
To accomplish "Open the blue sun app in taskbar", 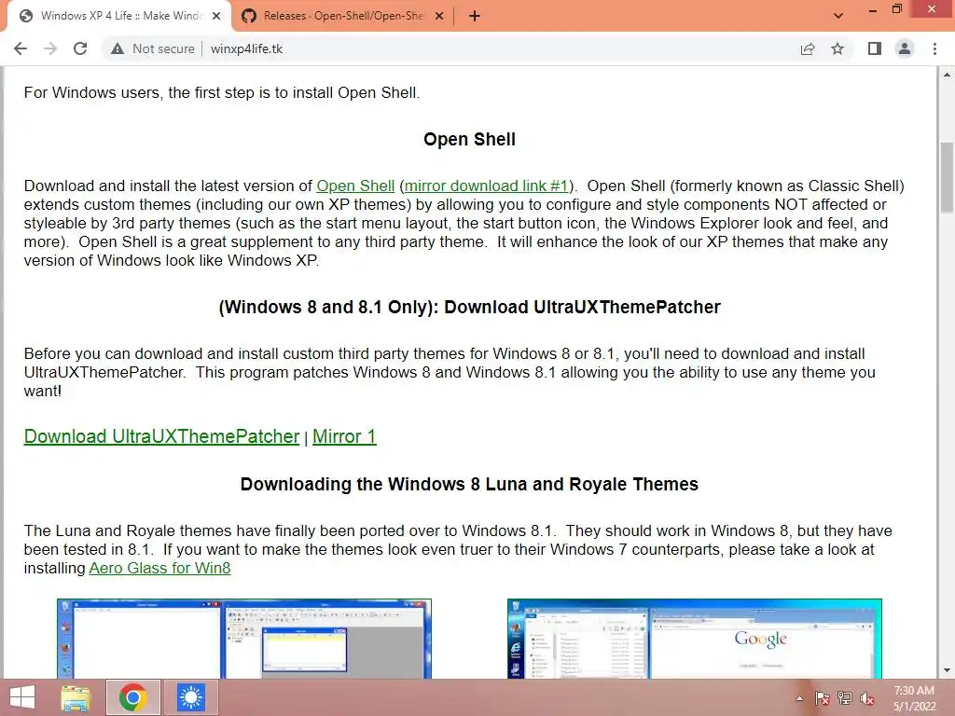I will click(190, 697).
